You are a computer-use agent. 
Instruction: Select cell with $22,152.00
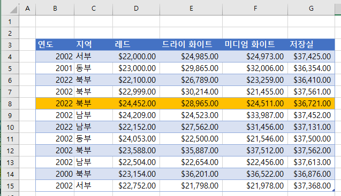(136, 127)
